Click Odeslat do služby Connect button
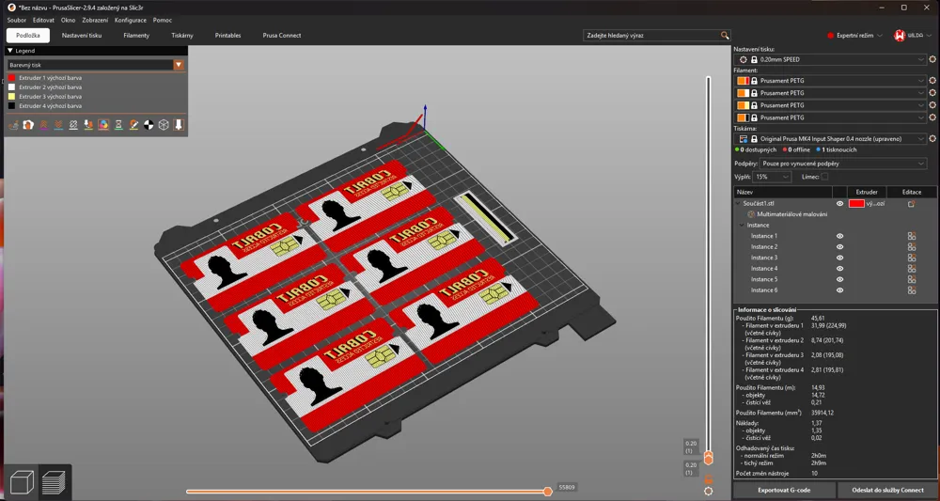The width and height of the screenshot is (940, 501). point(888,491)
